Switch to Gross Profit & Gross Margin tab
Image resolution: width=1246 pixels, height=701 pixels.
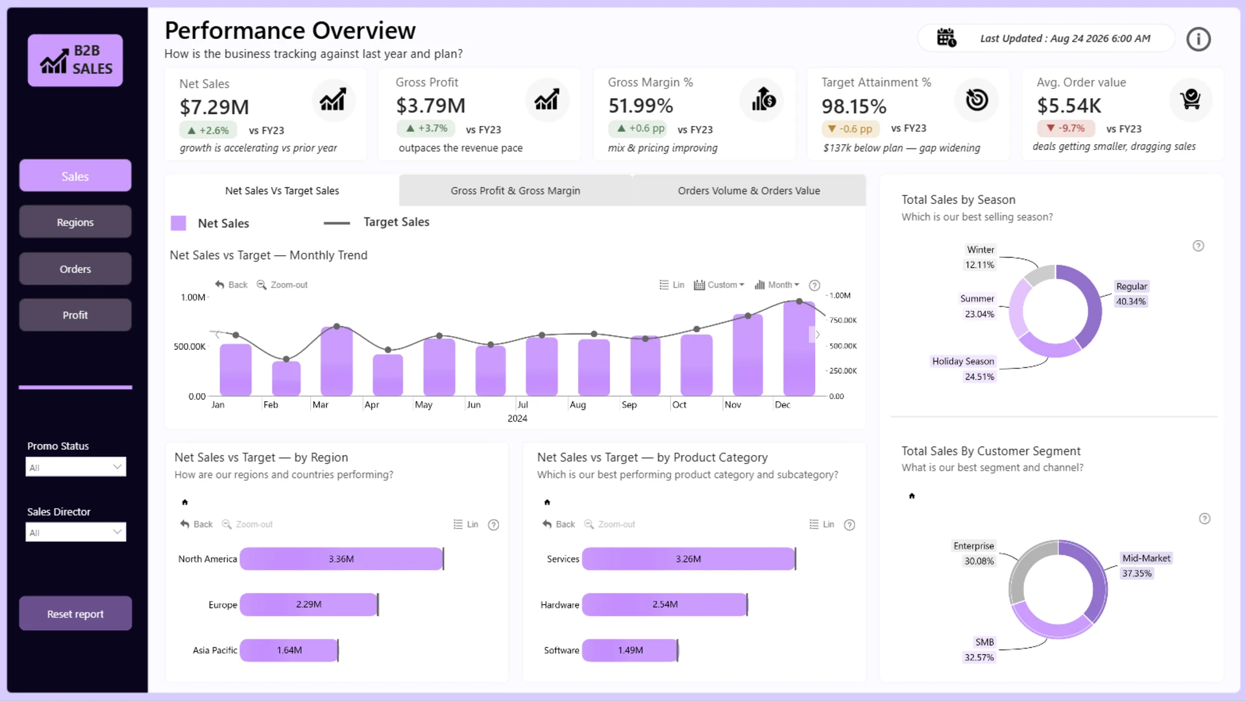(x=515, y=191)
